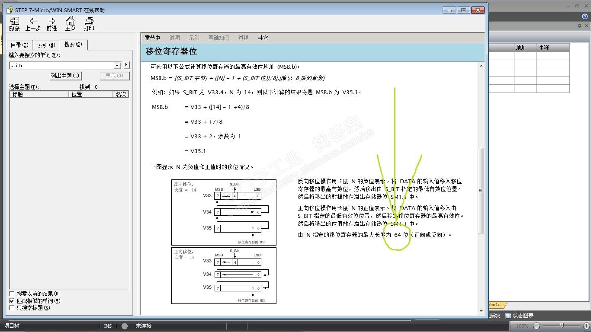The height and width of the screenshot is (332, 591).
Task: Click the 显示 display button
Action: tap(114, 76)
